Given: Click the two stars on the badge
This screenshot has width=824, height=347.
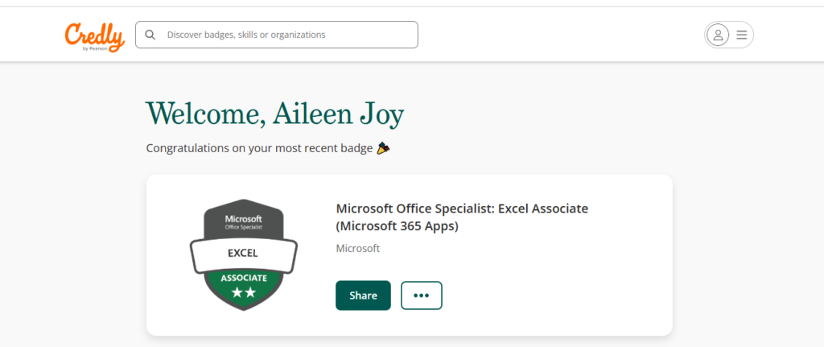Looking at the screenshot, I should (x=243, y=293).
